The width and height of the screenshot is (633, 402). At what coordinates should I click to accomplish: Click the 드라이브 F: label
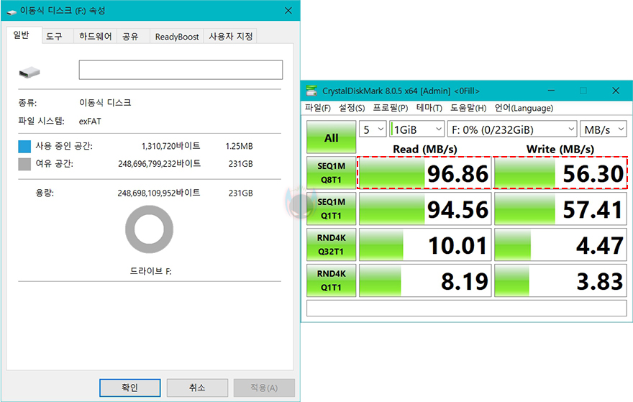pos(150,271)
